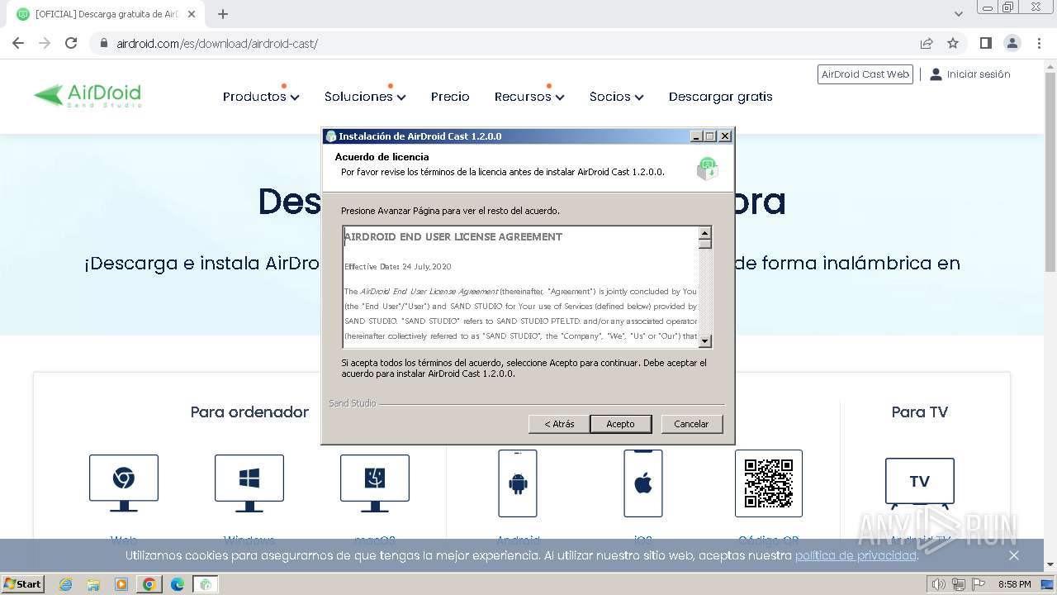The image size is (1057, 595).
Task: Open the Productos dropdown menu
Action: tap(261, 97)
